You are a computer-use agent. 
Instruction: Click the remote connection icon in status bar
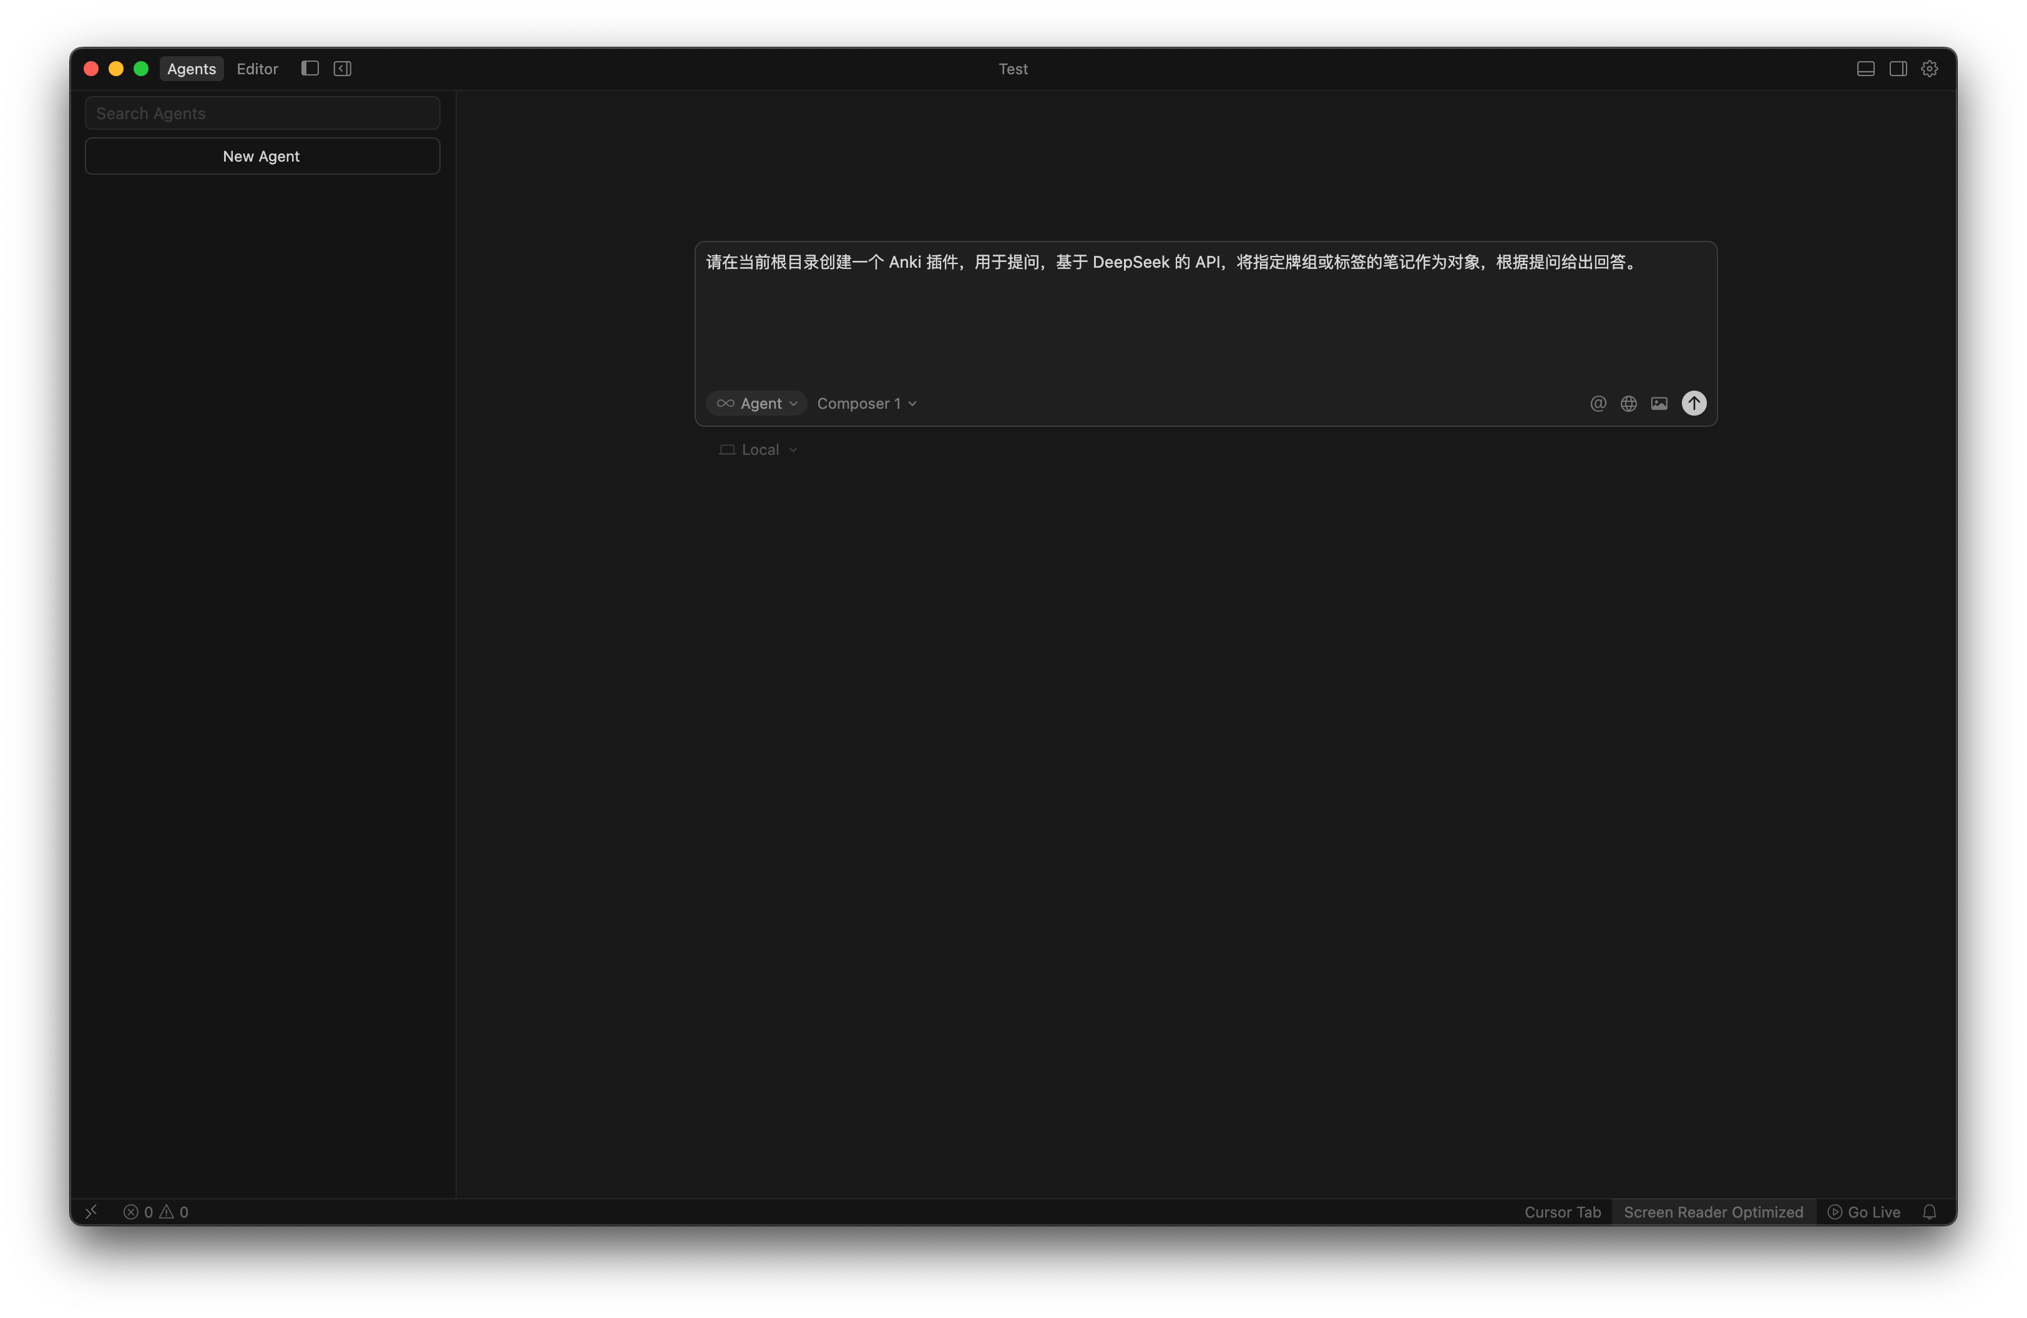point(91,1211)
